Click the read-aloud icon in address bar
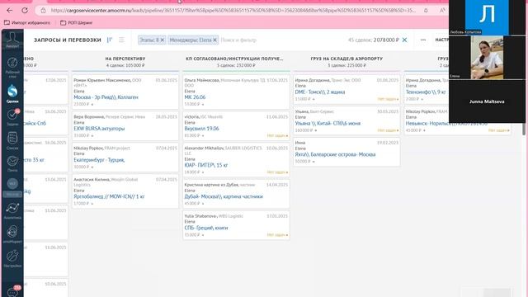 [442, 11]
